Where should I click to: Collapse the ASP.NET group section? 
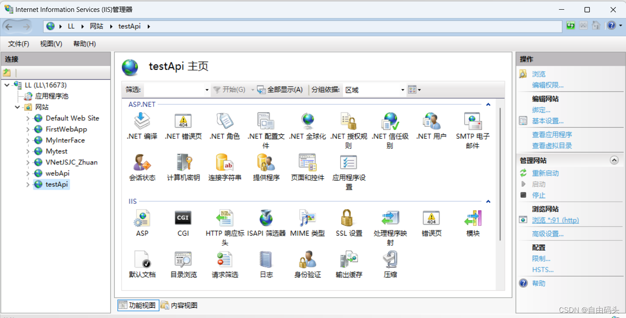click(x=488, y=104)
